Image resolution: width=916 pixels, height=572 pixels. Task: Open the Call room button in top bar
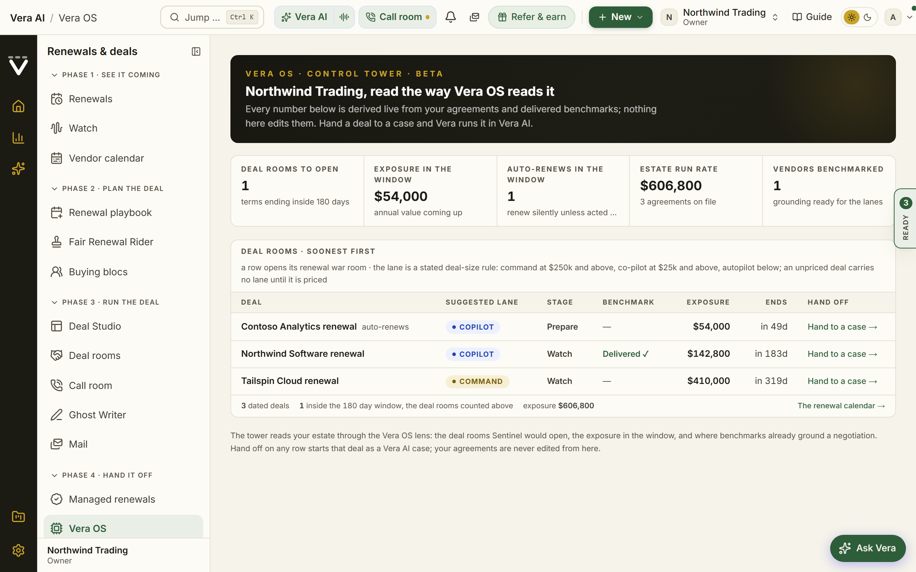click(x=398, y=17)
